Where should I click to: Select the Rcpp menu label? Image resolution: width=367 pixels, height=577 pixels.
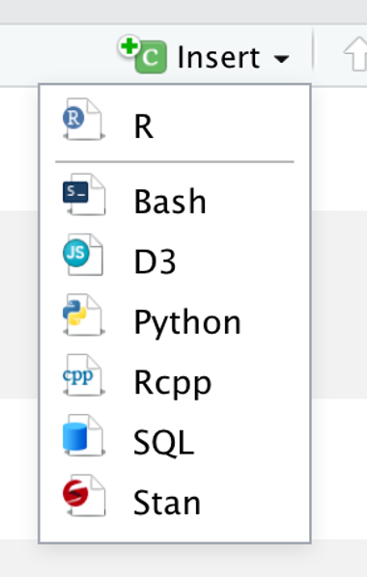[173, 383]
